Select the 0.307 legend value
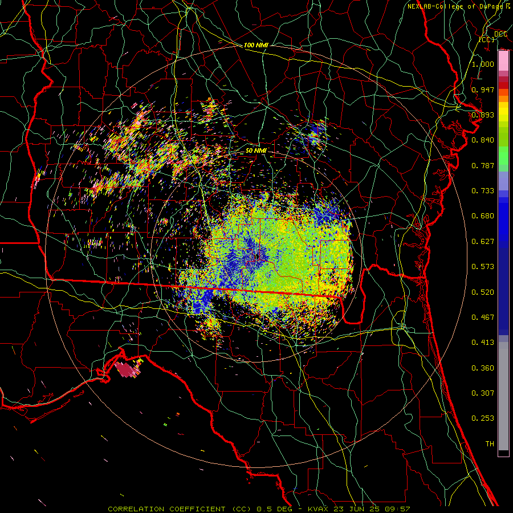 click(x=483, y=393)
